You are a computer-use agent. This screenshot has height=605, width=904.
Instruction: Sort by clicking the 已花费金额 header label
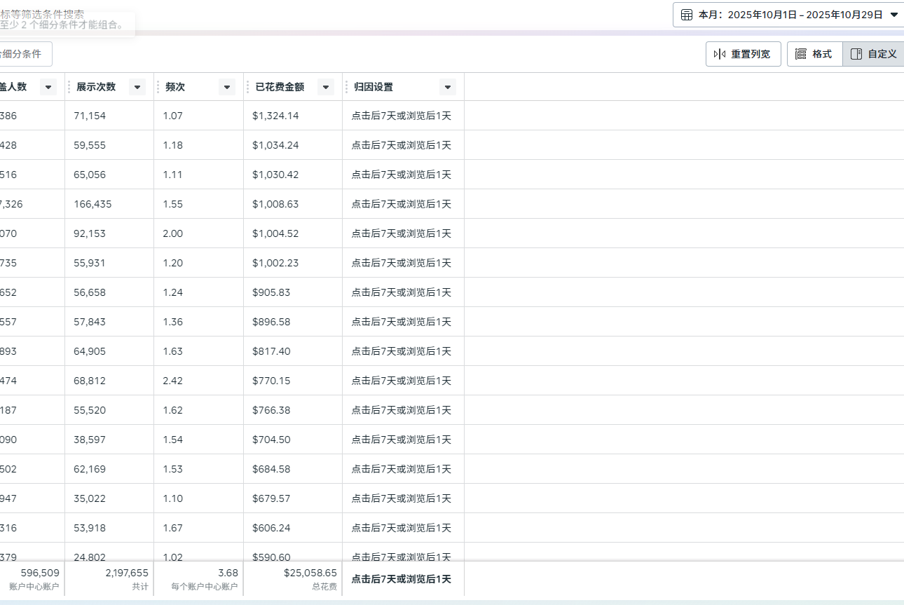[280, 87]
